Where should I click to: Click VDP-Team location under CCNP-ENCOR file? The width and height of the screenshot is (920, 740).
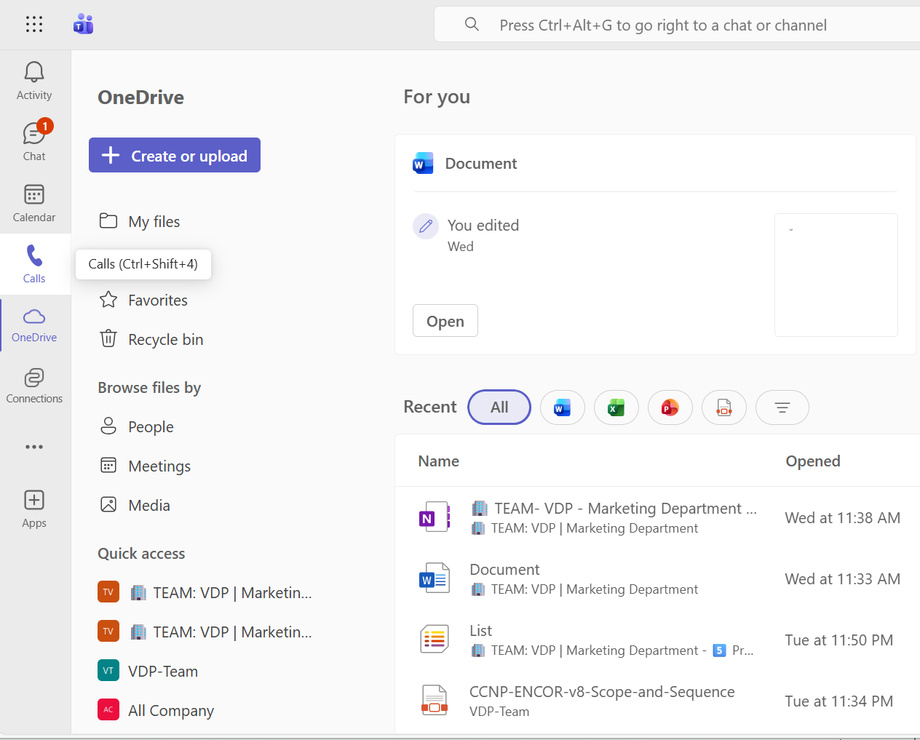click(x=499, y=711)
